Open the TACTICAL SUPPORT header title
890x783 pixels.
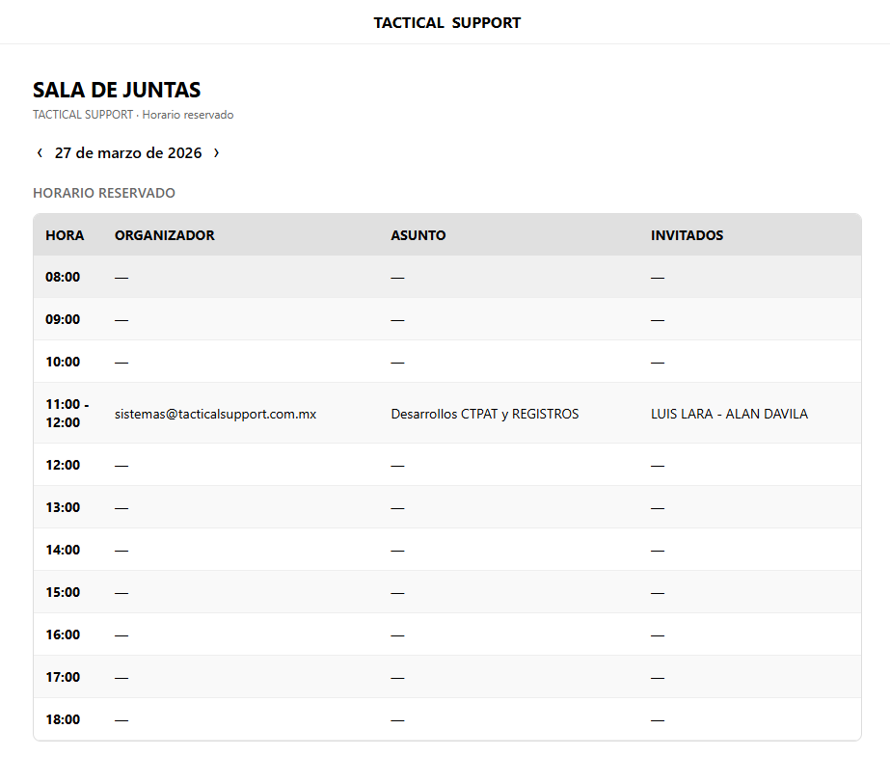[x=446, y=23]
